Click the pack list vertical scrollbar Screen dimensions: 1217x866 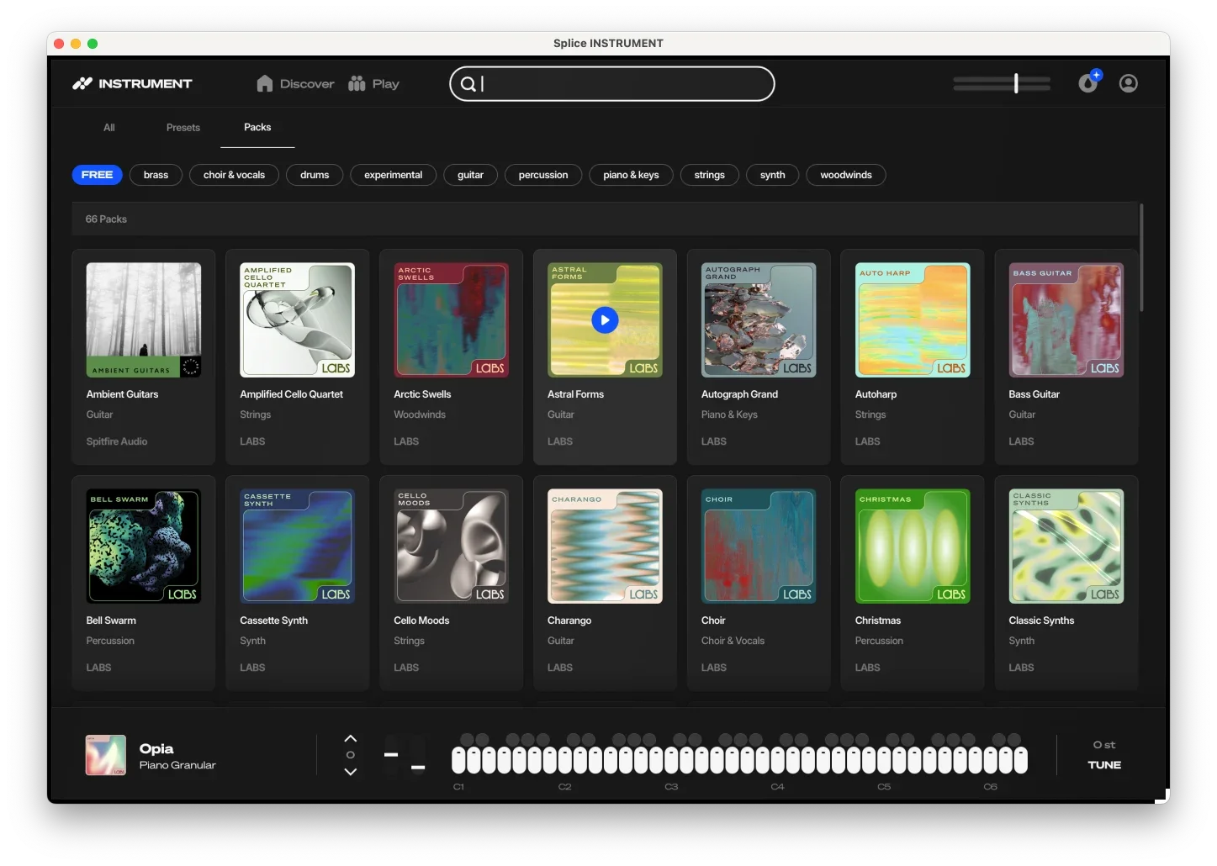[1141, 257]
